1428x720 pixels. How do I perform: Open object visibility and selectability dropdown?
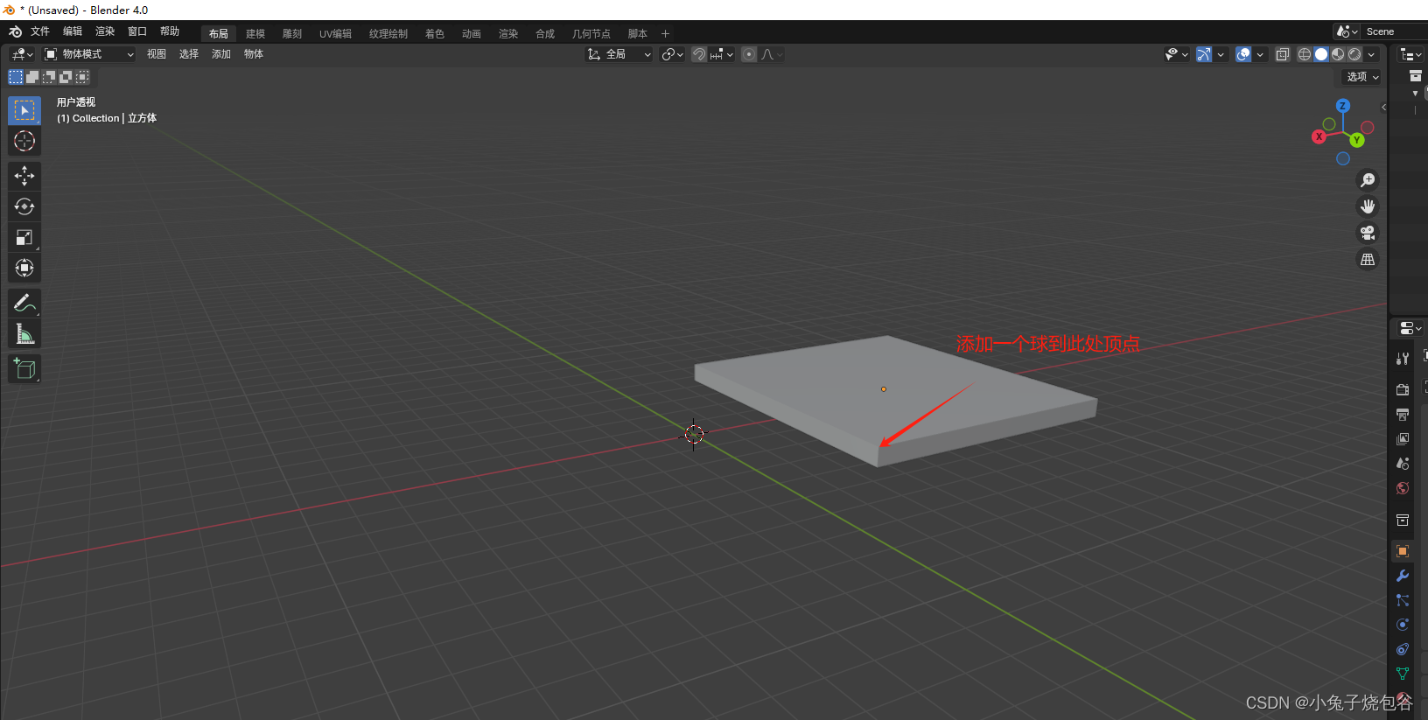coord(1177,54)
